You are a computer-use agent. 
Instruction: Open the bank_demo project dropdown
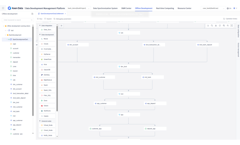click(78, 8)
